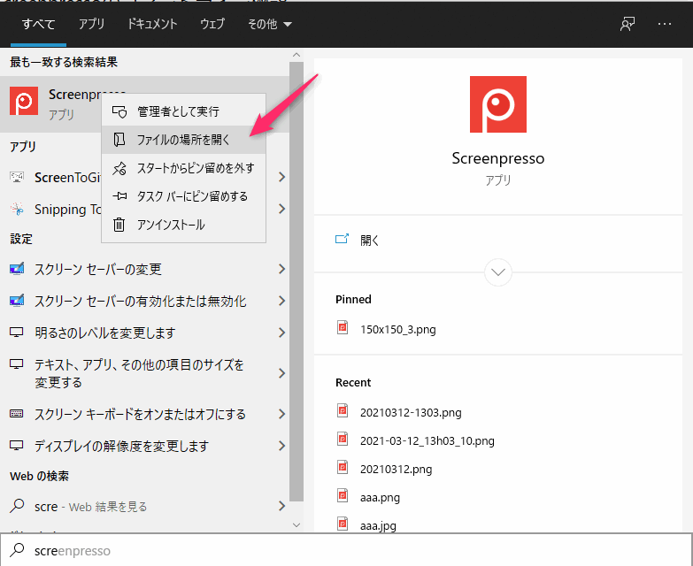The height and width of the screenshot is (566, 693).
Task: Click the scroll up arrow of results list
Action: coord(296,55)
